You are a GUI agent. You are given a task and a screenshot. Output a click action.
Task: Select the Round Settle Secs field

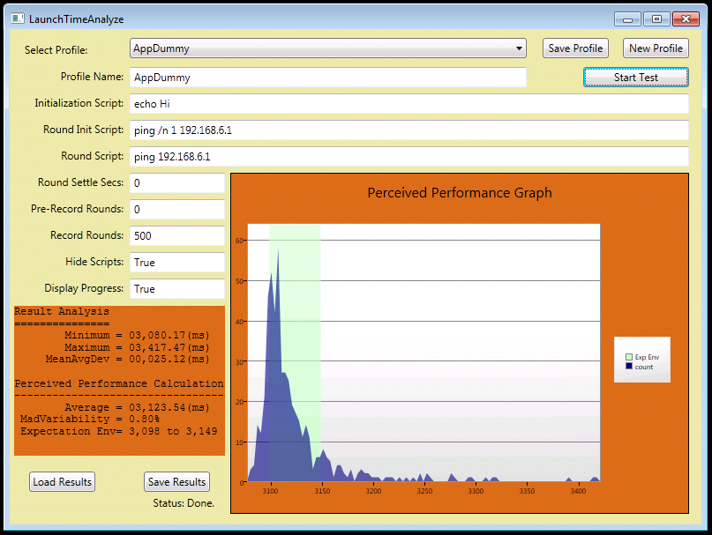click(x=176, y=183)
